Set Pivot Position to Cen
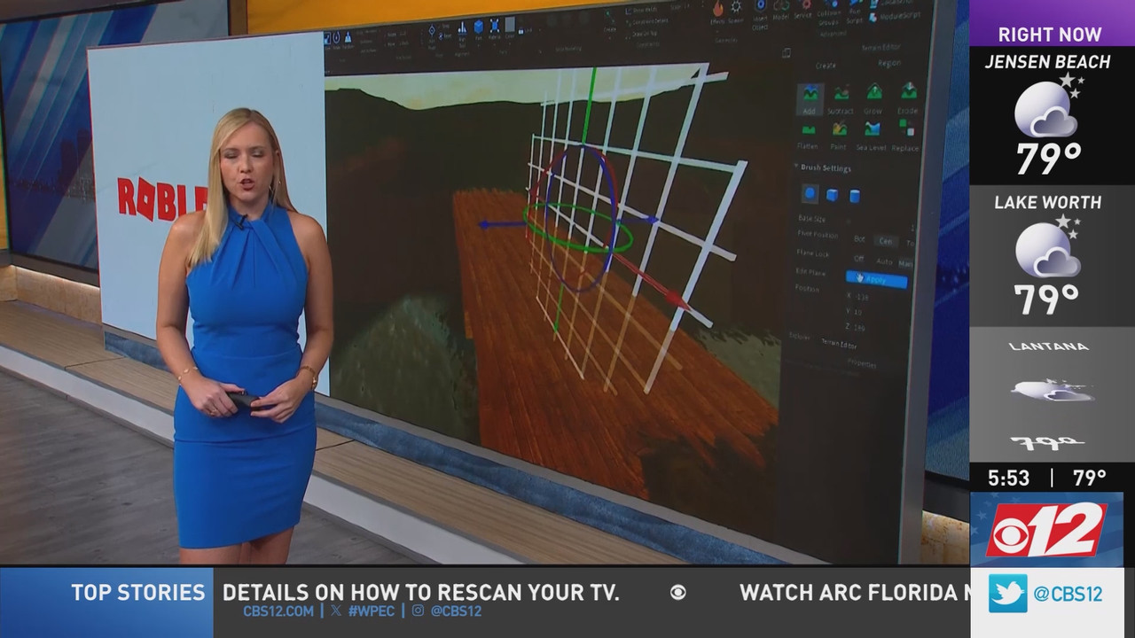This screenshot has width=1135, height=638. point(886,241)
